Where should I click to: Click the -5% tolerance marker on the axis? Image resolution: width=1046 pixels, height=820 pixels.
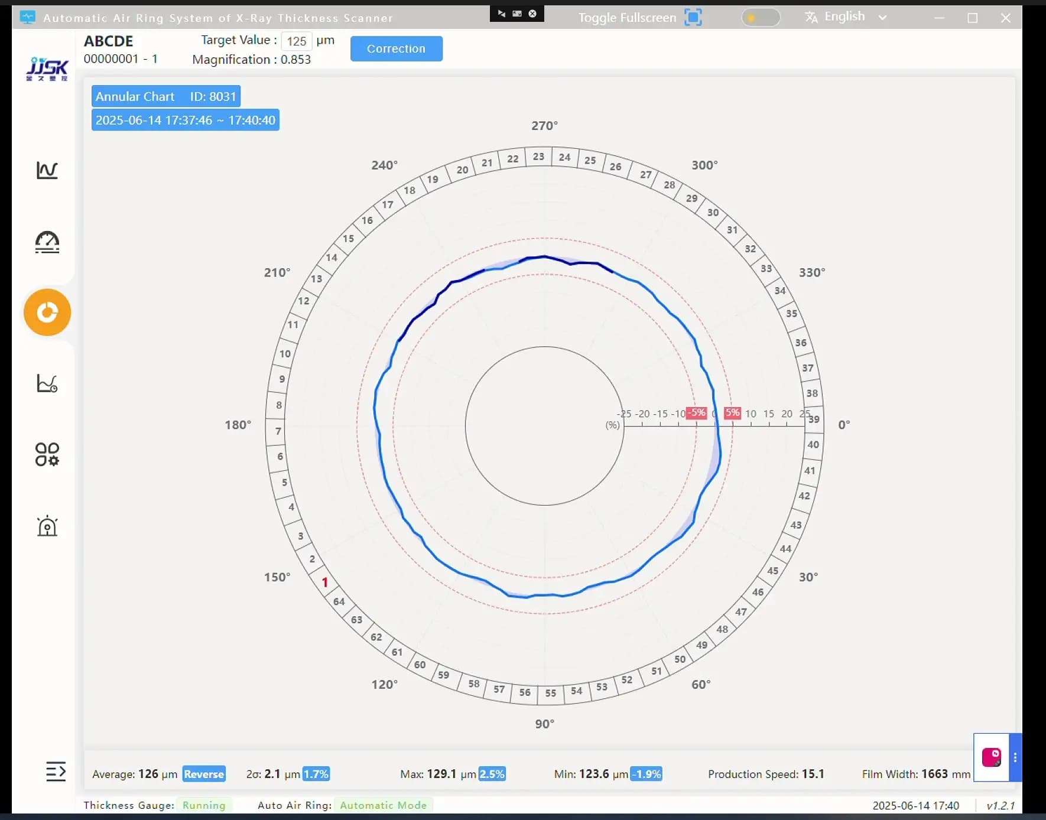[x=697, y=412]
